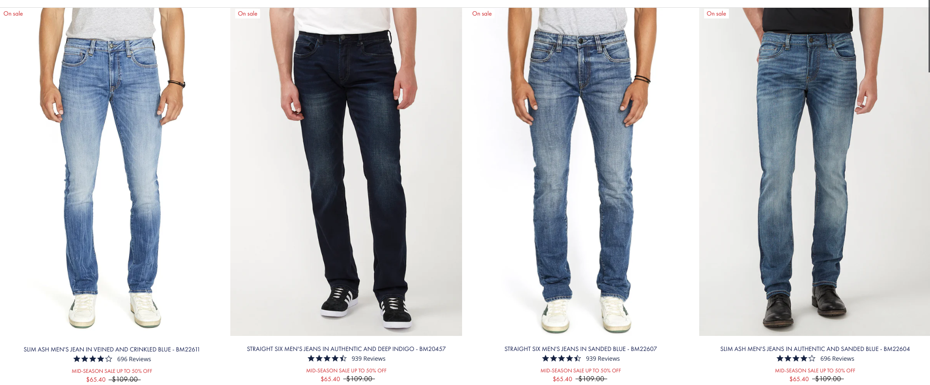Viewport: 930px width, 385px height.
Task: Click the On sale badge on Deep Indigo jeans
Action: pos(247,14)
